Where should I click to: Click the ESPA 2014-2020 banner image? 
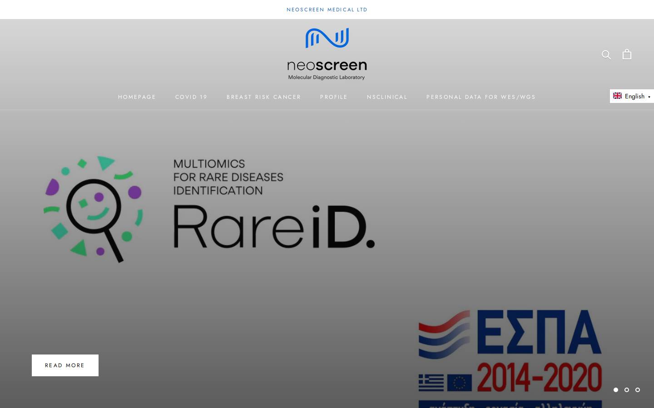(x=510, y=358)
